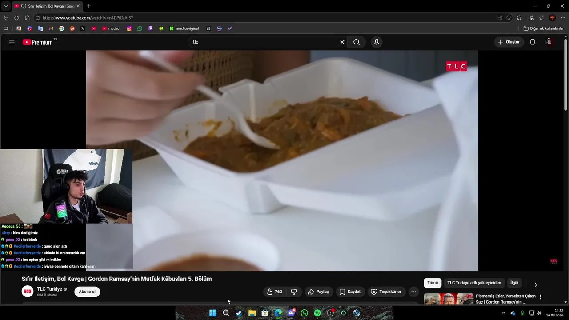569x320 pixels.
Task: Open the 'Pişmemiş Etler' recommended video thumbnail
Action: [449, 299]
